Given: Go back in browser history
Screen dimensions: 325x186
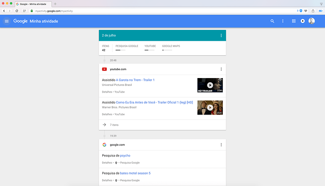Looking at the screenshot, I should [x=4, y=11].
